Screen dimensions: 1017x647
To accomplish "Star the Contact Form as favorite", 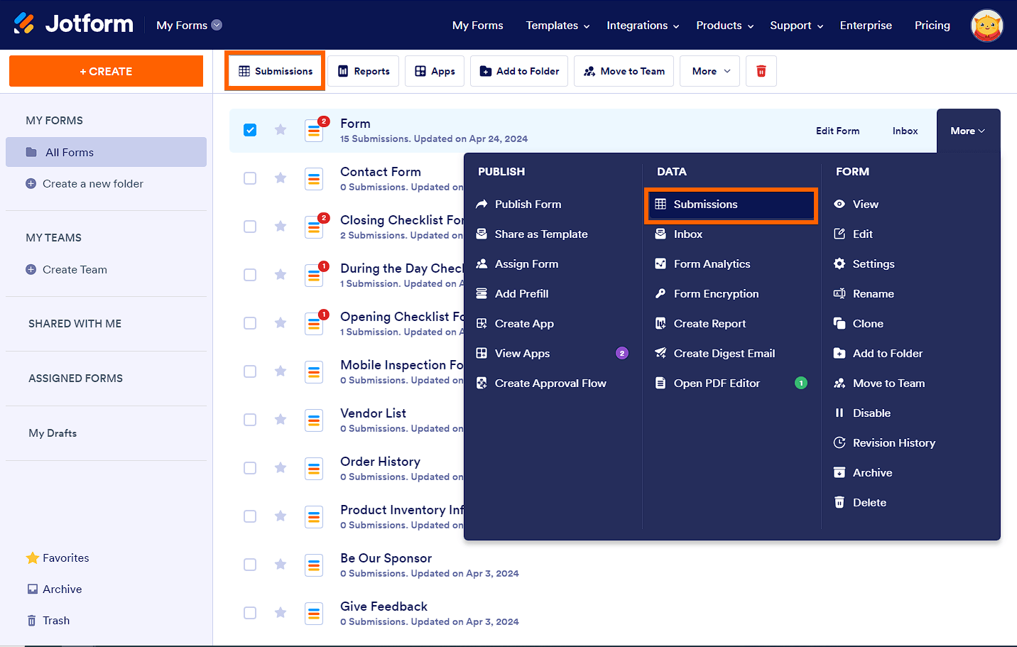I will point(281,178).
